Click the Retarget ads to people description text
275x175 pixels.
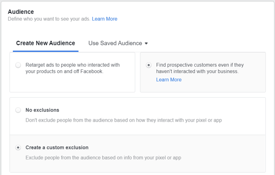coord(72,68)
